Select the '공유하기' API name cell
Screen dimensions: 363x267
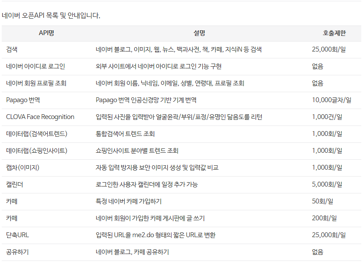(x=17, y=252)
